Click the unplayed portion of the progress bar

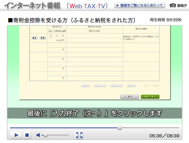151,128
